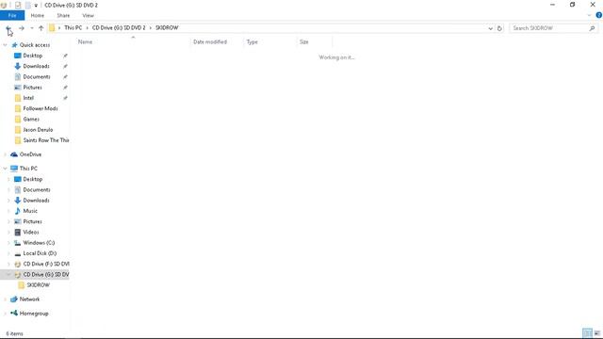Switch to the View ribbon tab
Screen dimensions: 603x339
(x=88, y=15)
